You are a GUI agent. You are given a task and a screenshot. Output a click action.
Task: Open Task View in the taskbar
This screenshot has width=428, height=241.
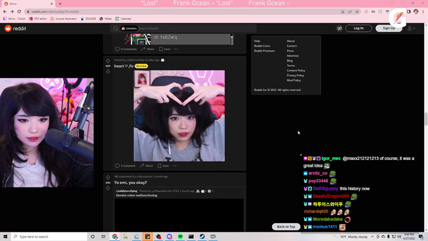tap(104, 236)
